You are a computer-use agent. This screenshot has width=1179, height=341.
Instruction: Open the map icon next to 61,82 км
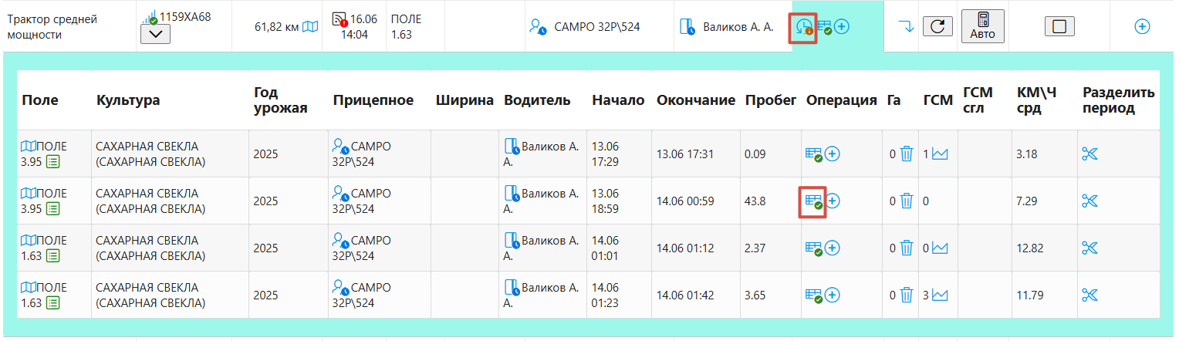coord(309,27)
